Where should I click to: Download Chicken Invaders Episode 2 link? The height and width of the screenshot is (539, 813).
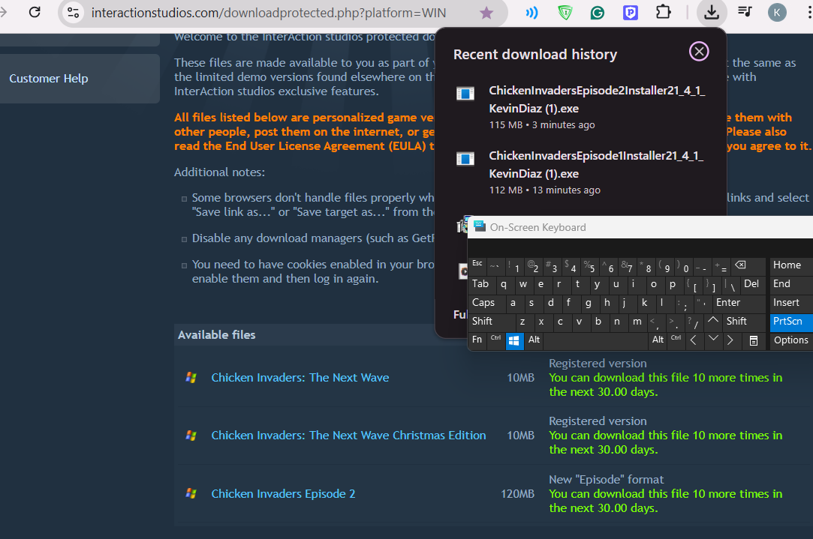tap(283, 494)
